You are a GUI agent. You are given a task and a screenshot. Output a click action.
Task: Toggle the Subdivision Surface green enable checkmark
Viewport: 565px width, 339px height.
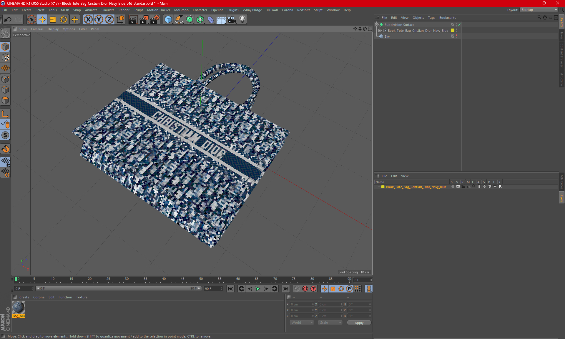pyautogui.click(x=459, y=25)
